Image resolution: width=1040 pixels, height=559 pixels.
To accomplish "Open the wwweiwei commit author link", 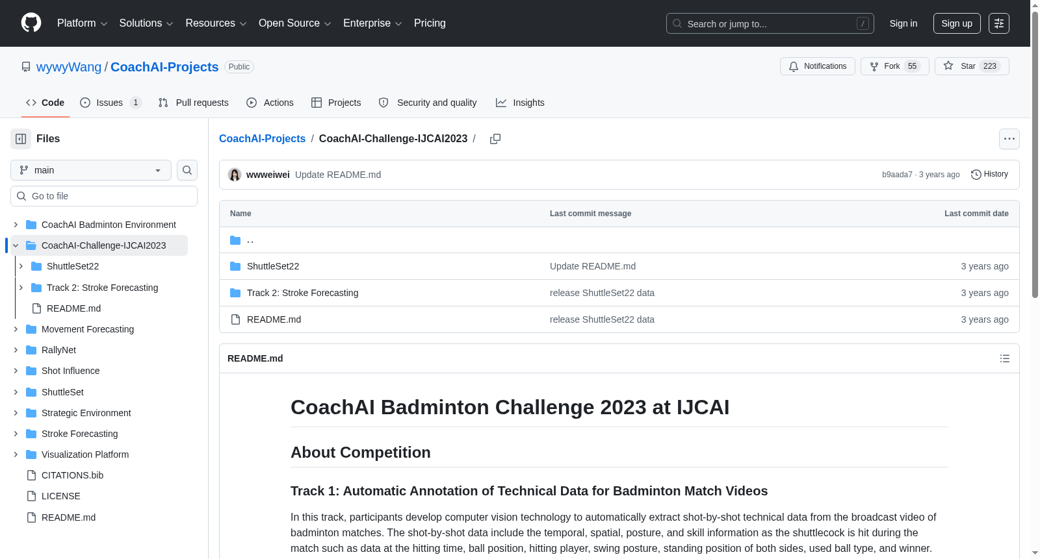I will 268,175.
